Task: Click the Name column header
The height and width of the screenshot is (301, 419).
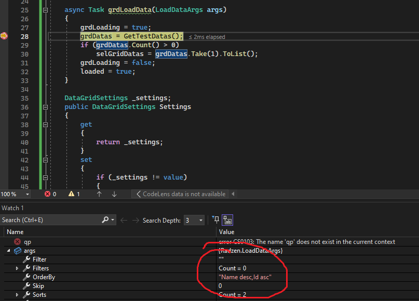Action: (x=15, y=232)
